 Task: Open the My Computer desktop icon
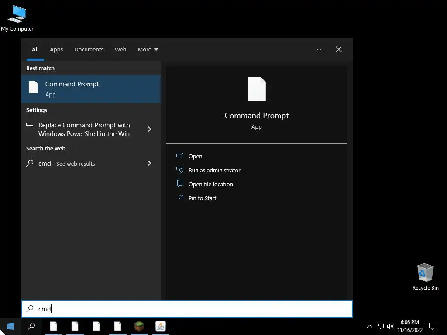(x=17, y=18)
